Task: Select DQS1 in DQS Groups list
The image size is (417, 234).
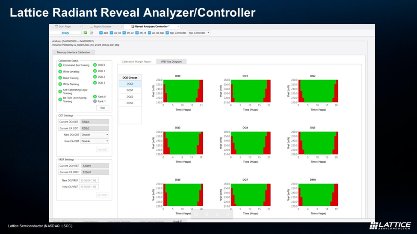Action: [130, 91]
